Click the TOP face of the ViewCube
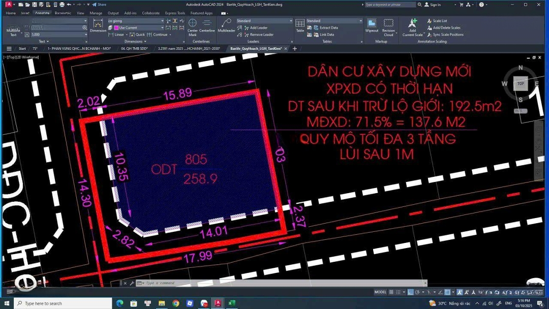Image resolution: width=549 pixels, height=309 pixels. [x=521, y=83]
